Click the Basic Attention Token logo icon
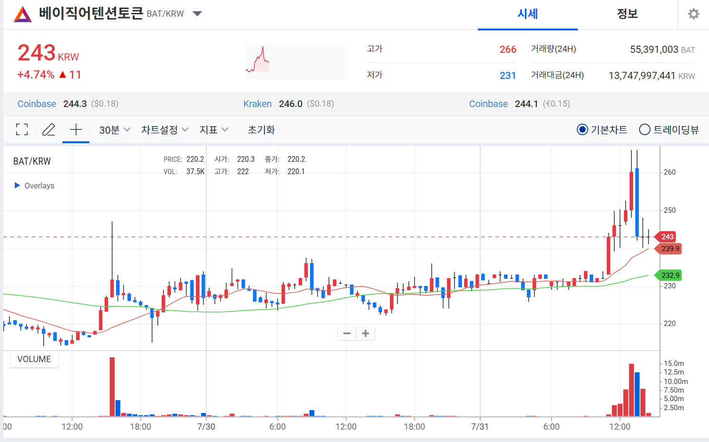 [x=22, y=14]
